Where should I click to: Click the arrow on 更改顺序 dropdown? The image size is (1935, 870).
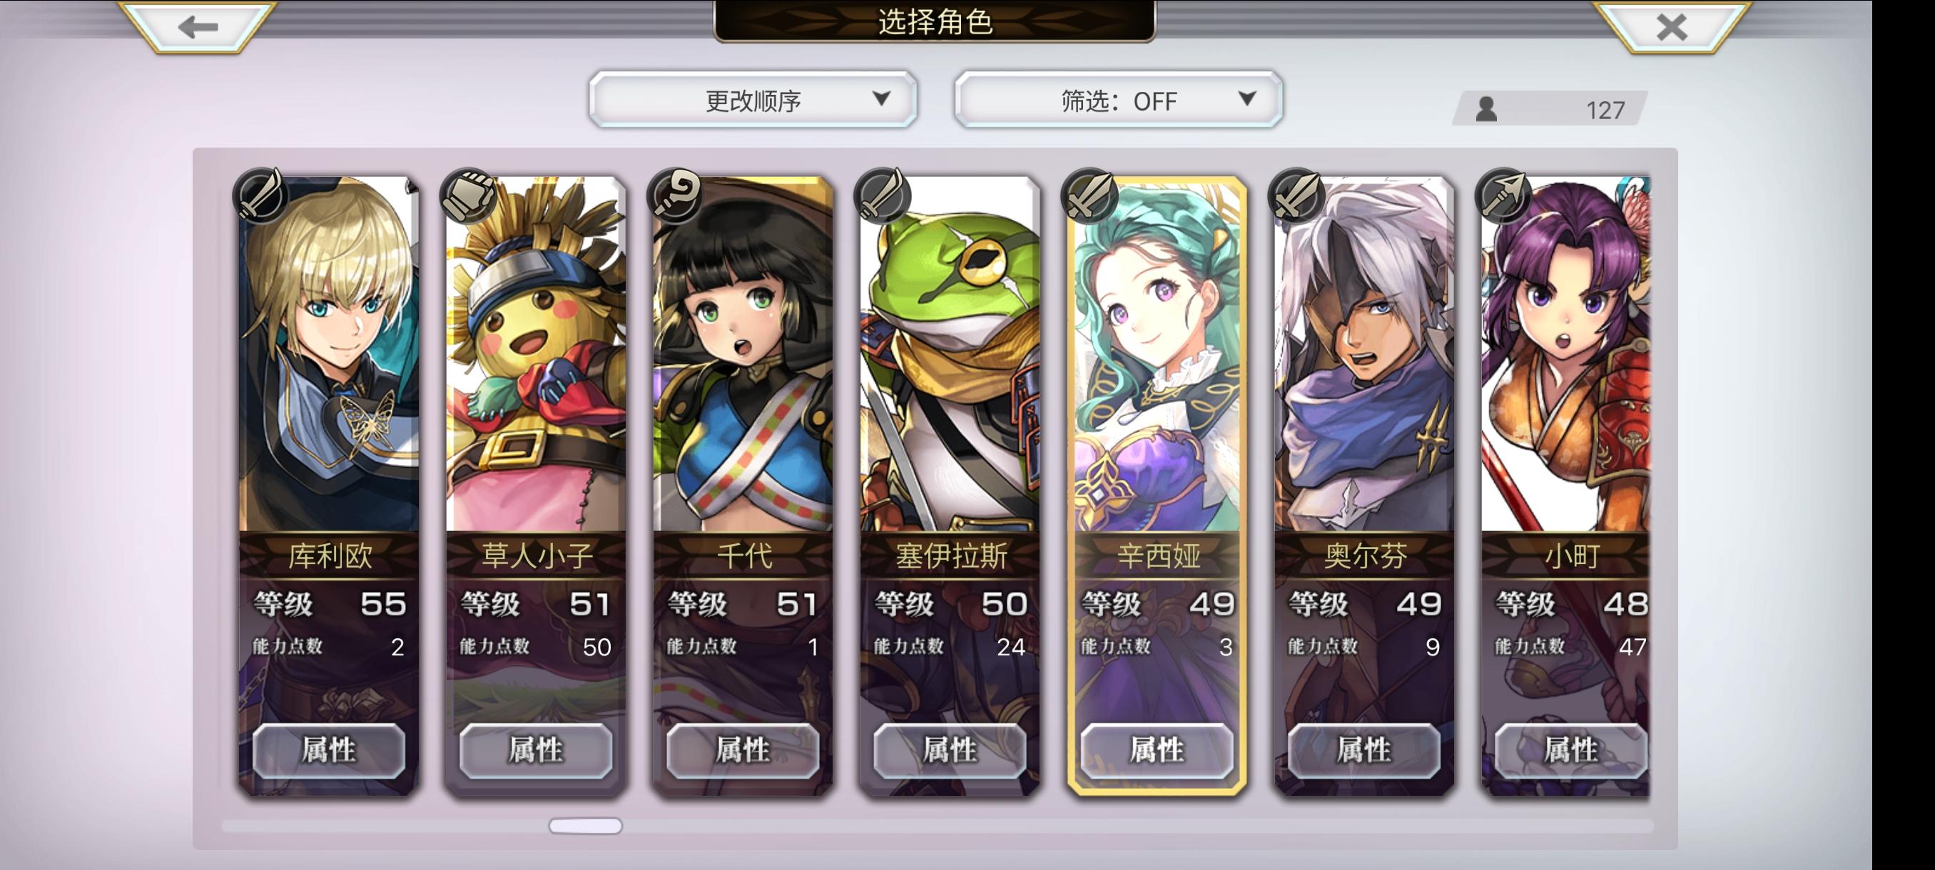(x=881, y=98)
